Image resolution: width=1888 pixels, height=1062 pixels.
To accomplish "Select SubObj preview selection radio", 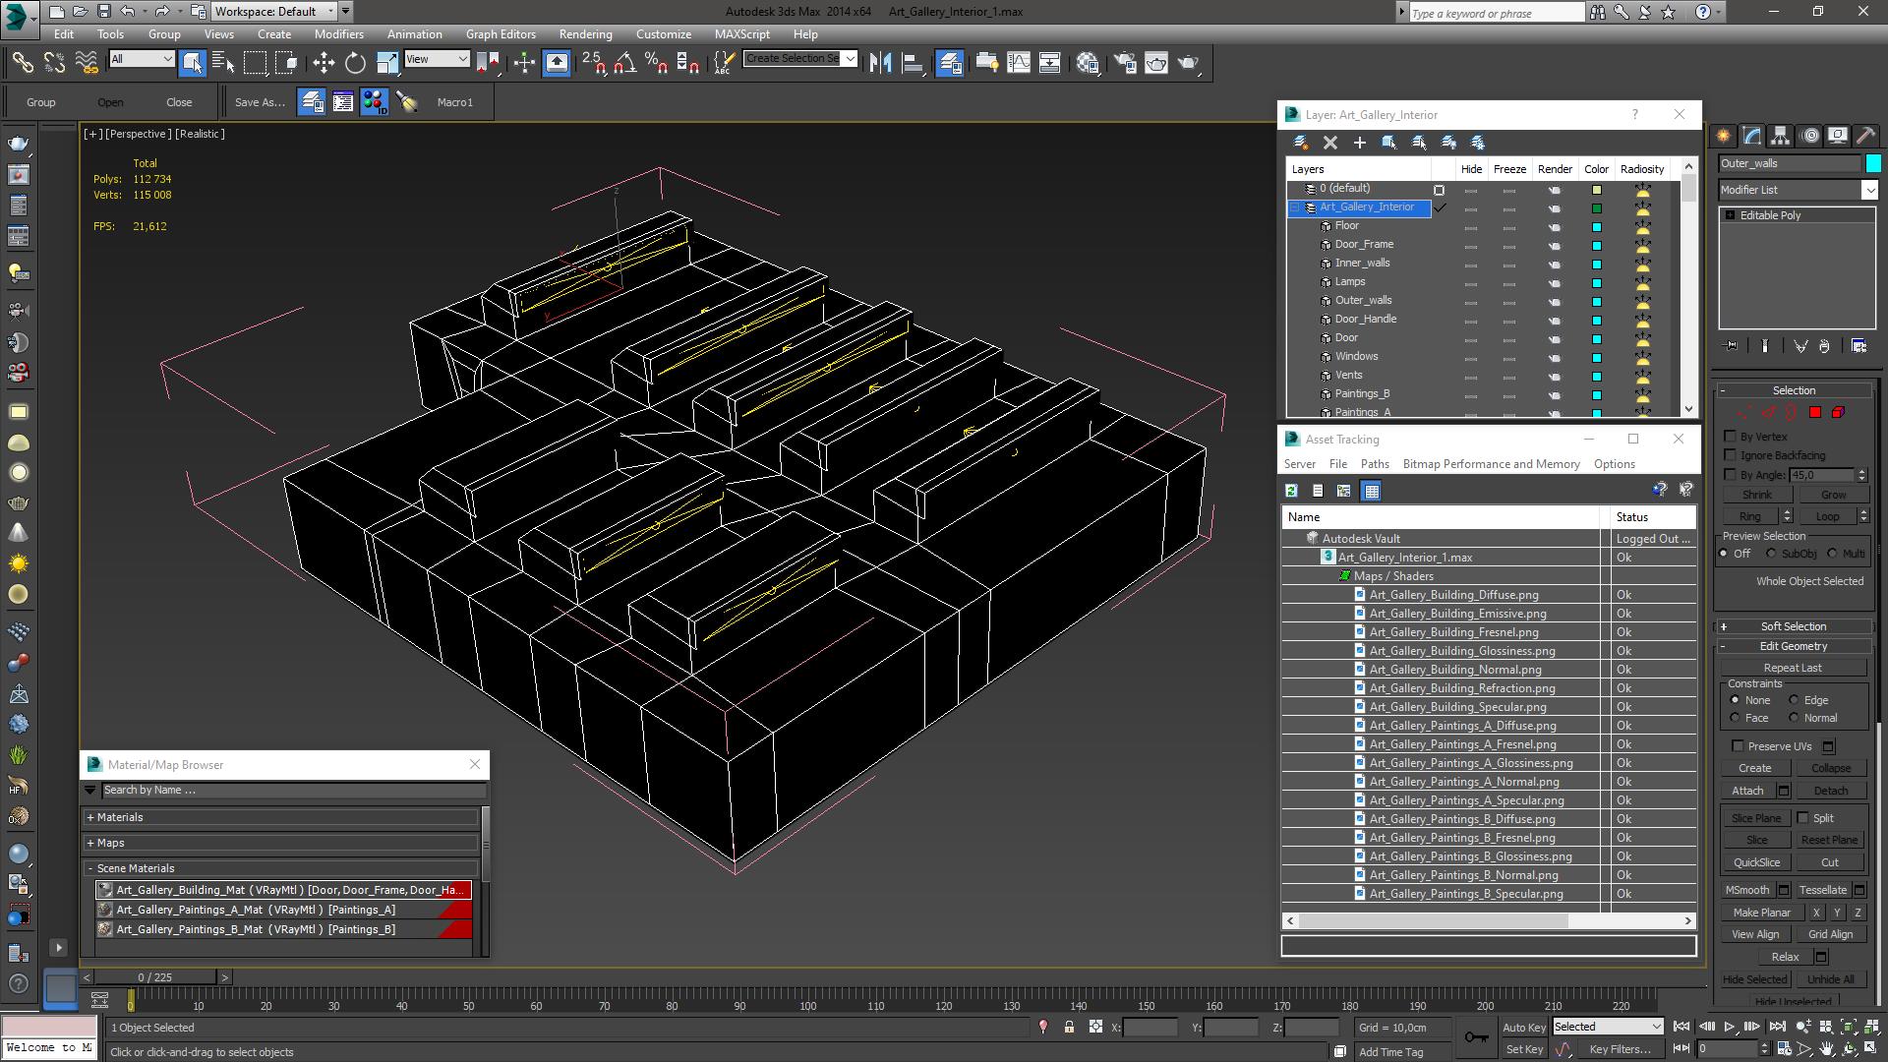I will pyautogui.click(x=1771, y=554).
